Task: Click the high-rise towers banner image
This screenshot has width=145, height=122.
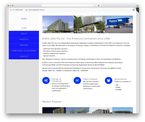Action: click(89, 24)
